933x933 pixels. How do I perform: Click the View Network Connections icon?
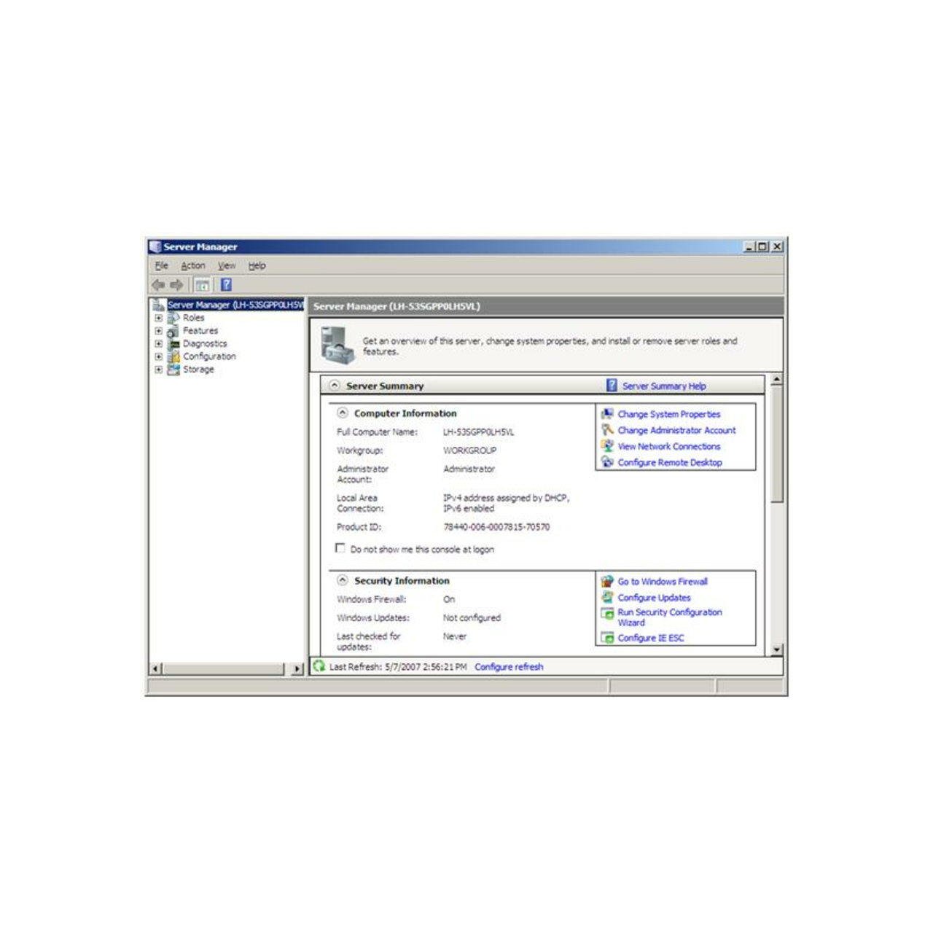607,446
